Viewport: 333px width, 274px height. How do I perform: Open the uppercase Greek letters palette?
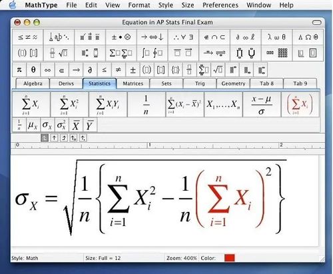[x=308, y=37]
